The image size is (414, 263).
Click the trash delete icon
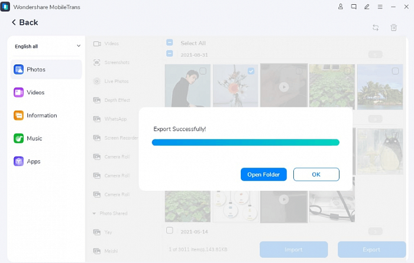pyautogui.click(x=393, y=27)
